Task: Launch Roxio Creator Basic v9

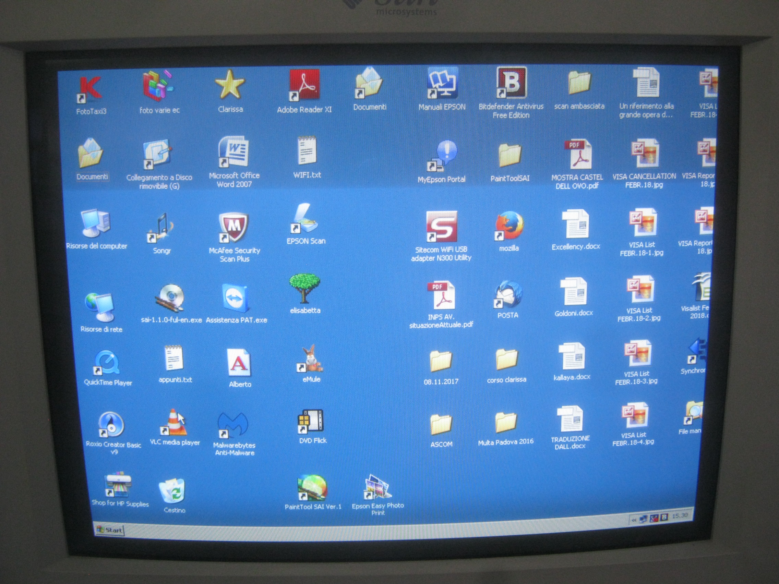Action: (x=111, y=425)
